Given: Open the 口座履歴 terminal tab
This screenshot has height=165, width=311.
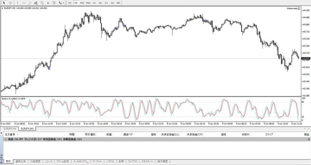Looking at the screenshot, I should [x=35, y=161].
